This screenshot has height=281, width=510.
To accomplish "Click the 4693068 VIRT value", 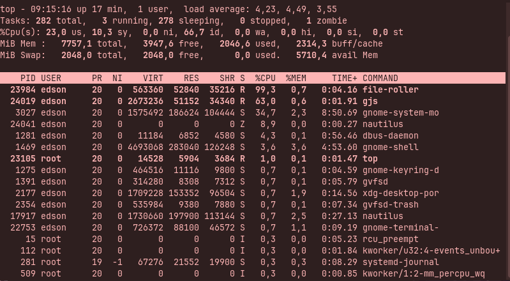I will tap(146, 147).
